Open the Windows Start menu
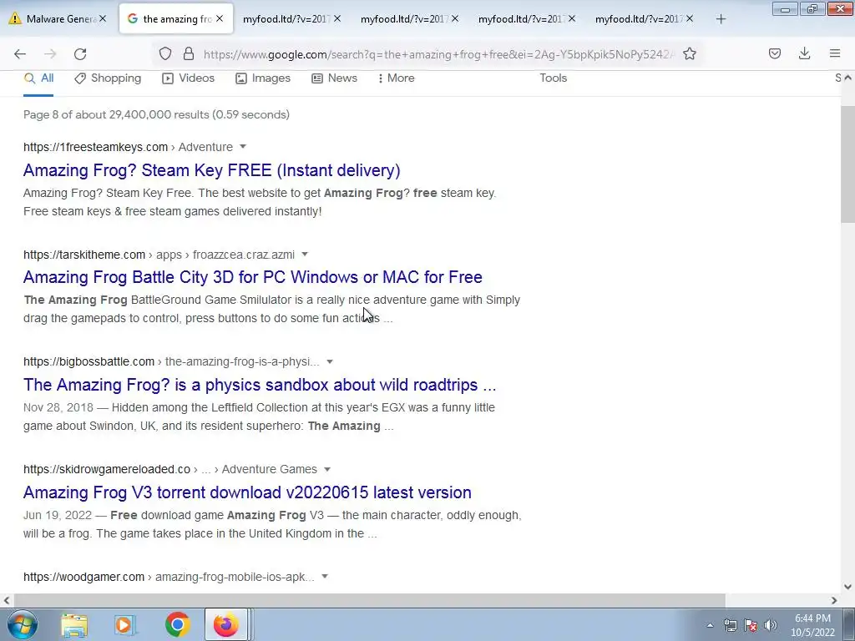The width and height of the screenshot is (855, 641). tap(23, 624)
